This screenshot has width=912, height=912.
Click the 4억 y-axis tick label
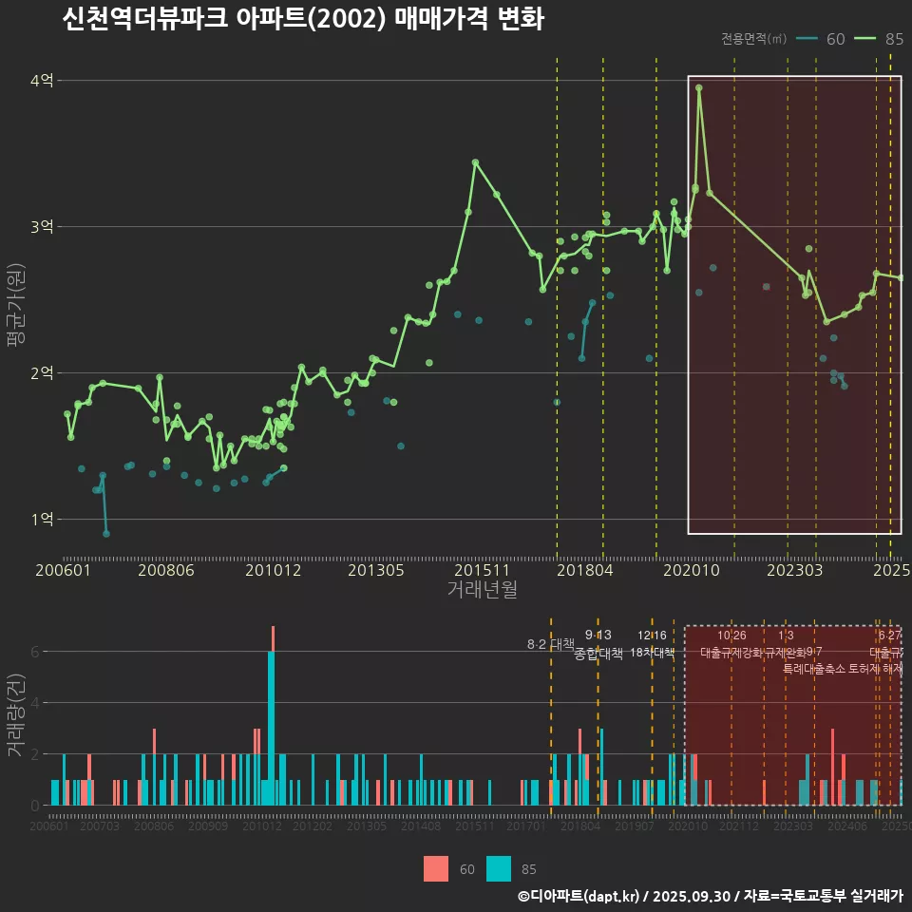[42, 81]
